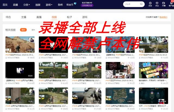Open the black thumbnail lasting 11:03
The height and width of the screenshot is (112, 174).
tap(53, 45)
